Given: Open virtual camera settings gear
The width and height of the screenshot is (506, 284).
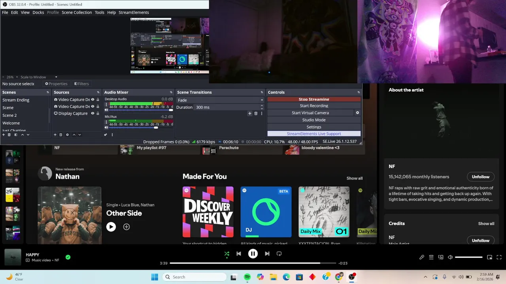Looking at the screenshot, I should coord(357,113).
